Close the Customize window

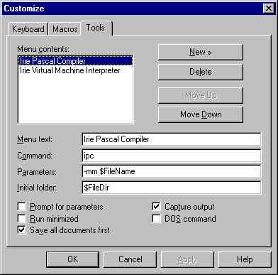269,9
